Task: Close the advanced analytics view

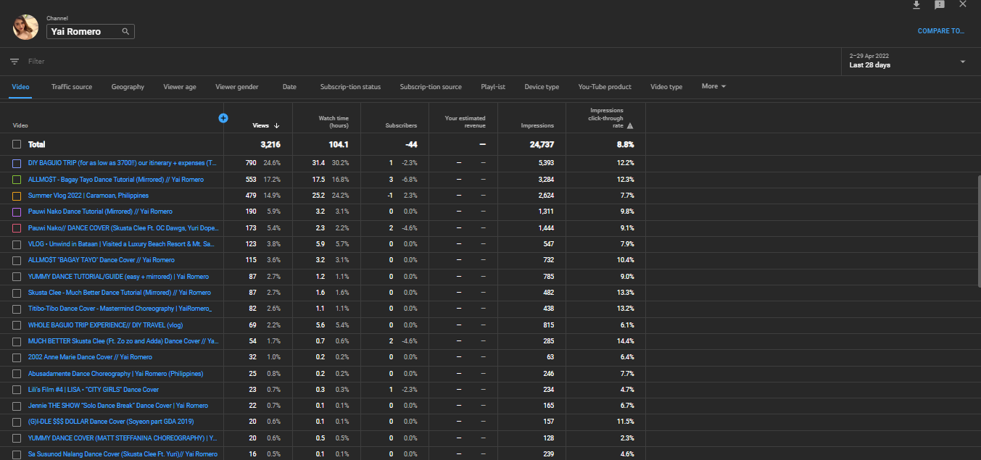Action: 963,4
